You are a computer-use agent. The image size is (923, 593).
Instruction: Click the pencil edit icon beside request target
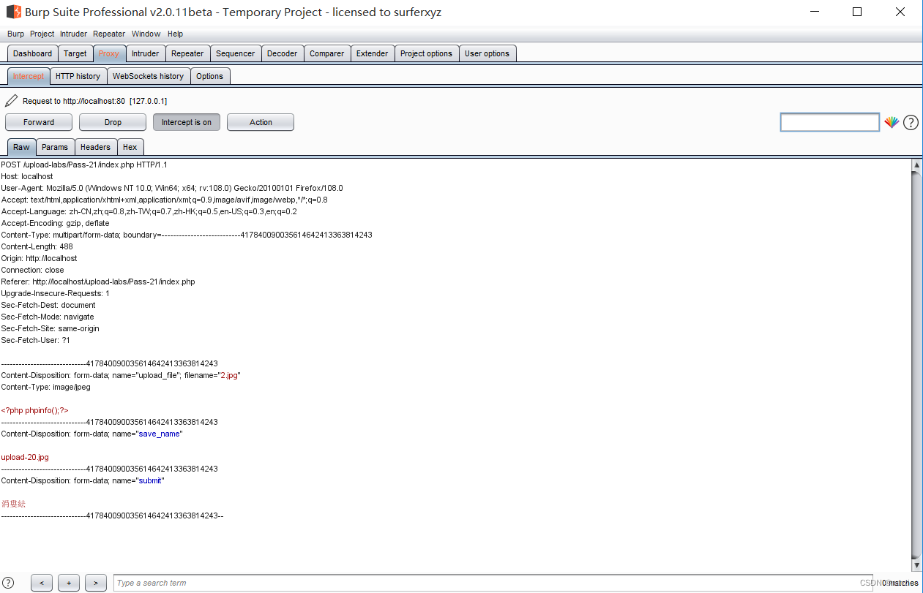12,101
